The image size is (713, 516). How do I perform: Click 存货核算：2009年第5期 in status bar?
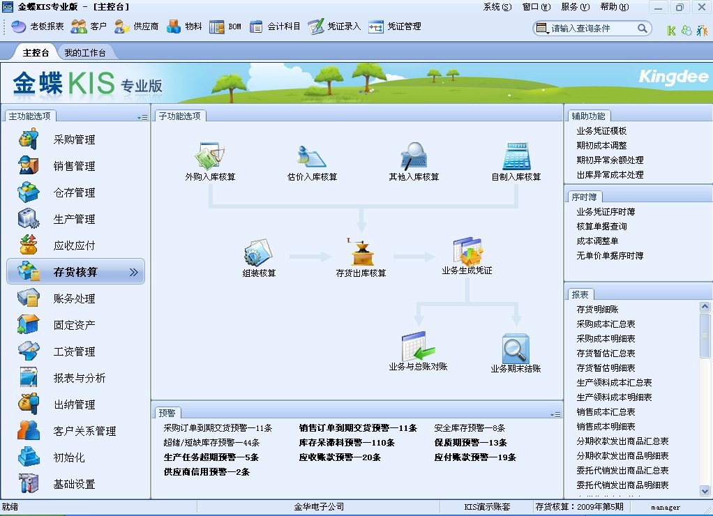coord(579,506)
